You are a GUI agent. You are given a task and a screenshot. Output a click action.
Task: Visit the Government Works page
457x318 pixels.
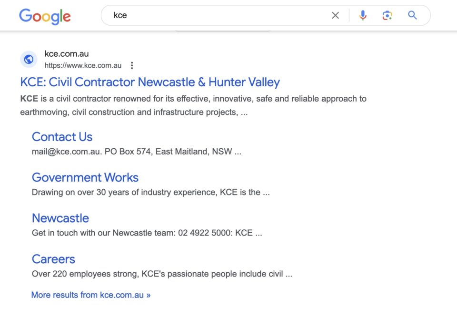[85, 177]
